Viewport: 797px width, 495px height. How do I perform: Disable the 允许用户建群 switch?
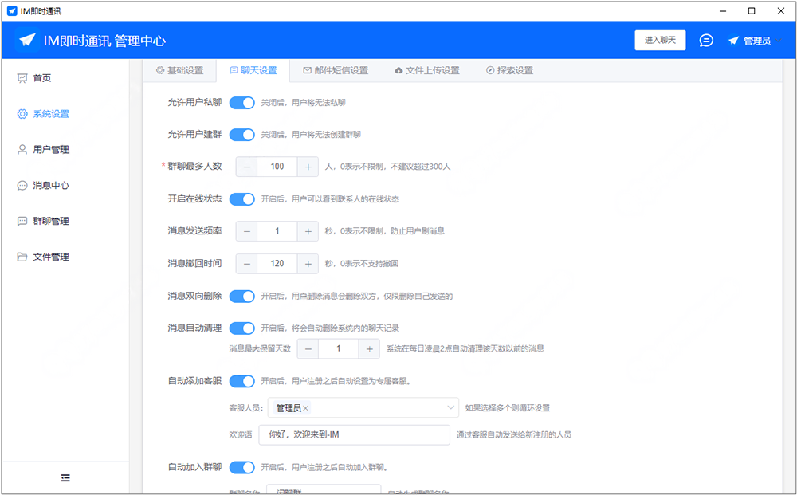pos(241,135)
